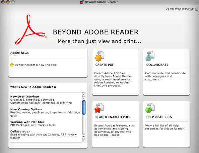
Task: Click the Adobe Reader red logo
Action: [30, 29]
